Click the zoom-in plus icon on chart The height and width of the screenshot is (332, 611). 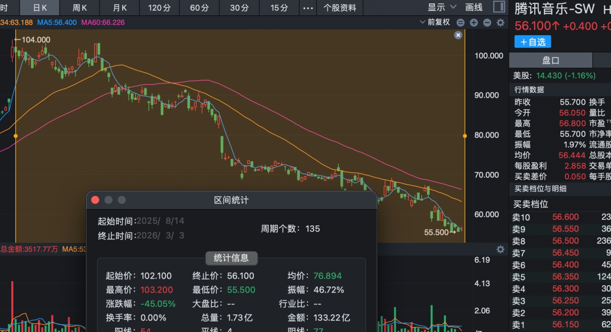474,22
